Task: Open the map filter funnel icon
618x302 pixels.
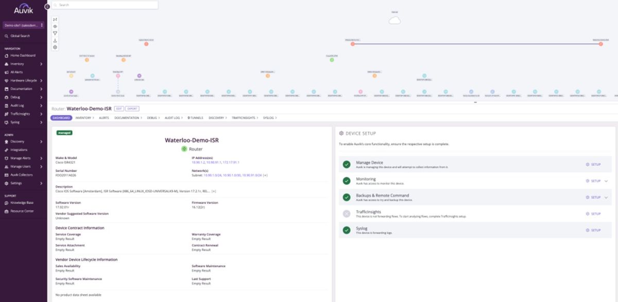Action: pyautogui.click(x=55, y=33)
